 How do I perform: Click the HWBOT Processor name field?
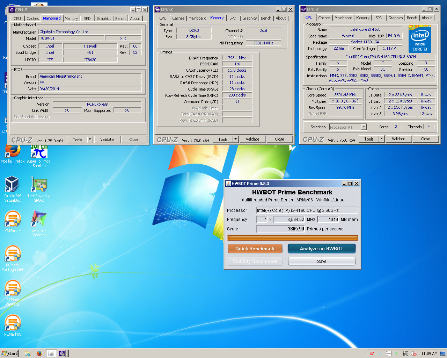click(x=307, y=210)
